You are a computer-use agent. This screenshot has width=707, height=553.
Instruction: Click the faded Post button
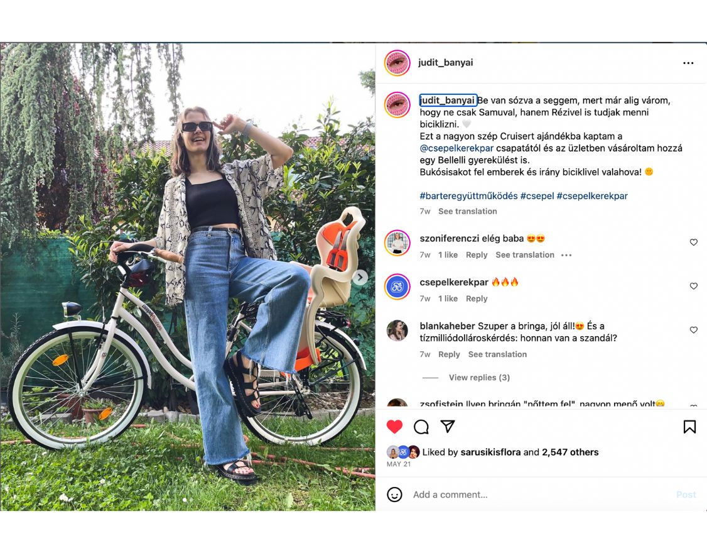point(686,495)
